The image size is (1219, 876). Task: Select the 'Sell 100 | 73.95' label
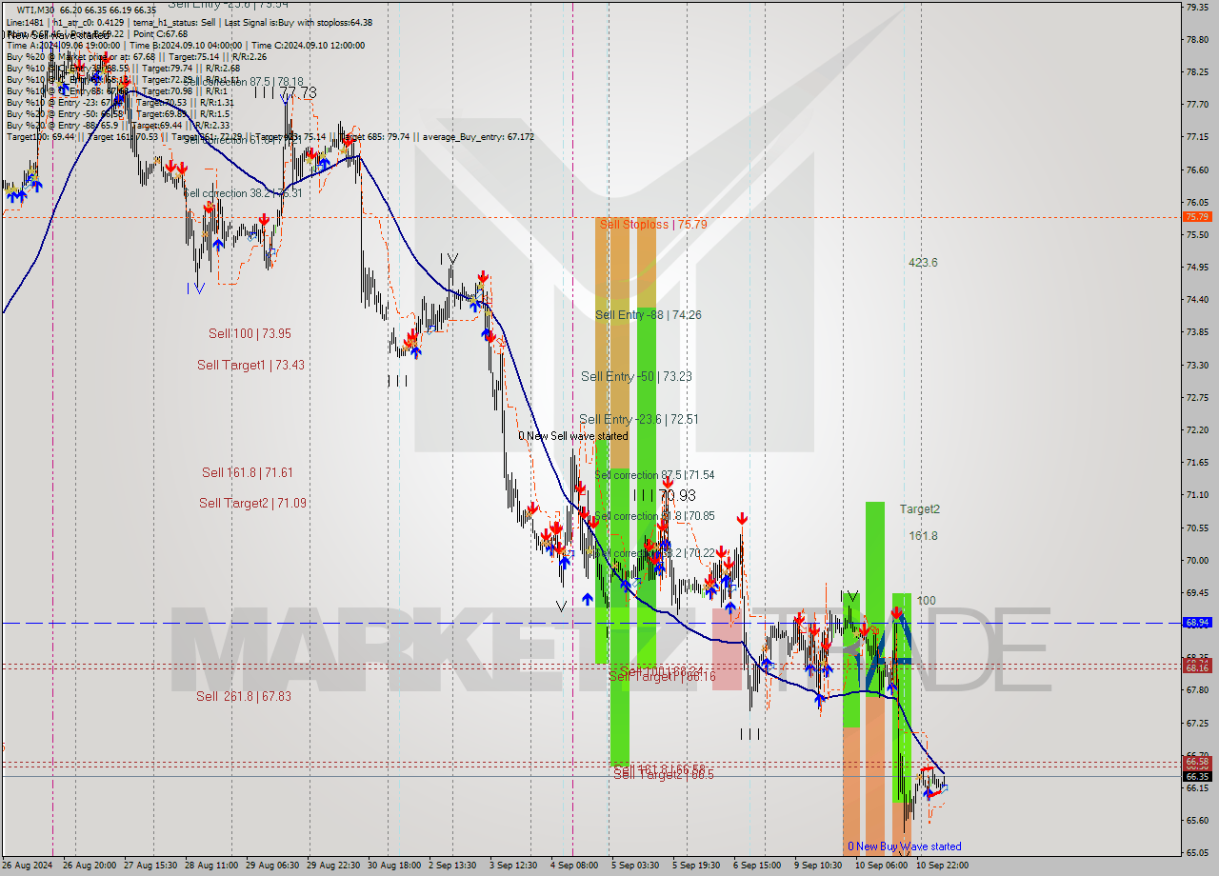click(250, 334)
